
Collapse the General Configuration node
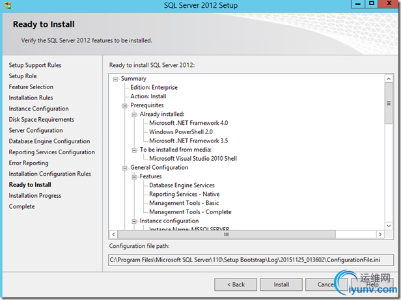click(x=125, y=168)
